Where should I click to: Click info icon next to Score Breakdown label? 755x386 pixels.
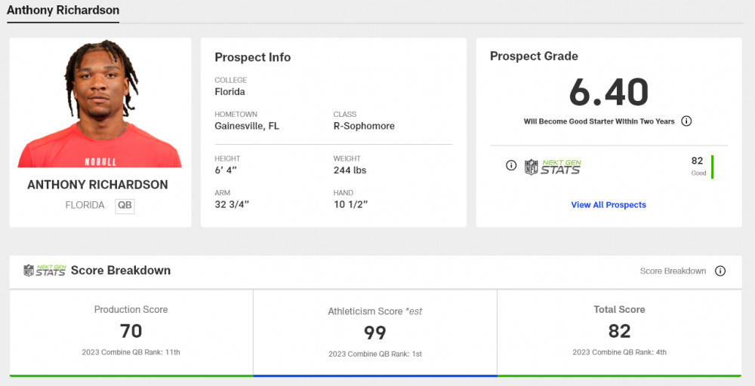pos(720,271)
